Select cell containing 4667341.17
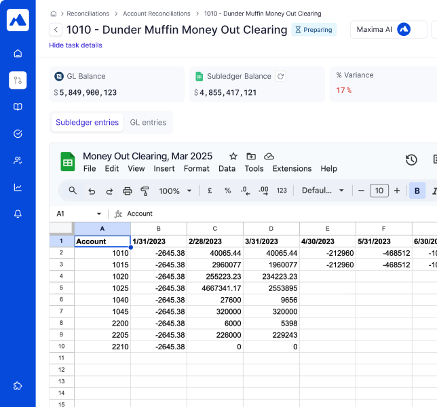 (215, 288)
